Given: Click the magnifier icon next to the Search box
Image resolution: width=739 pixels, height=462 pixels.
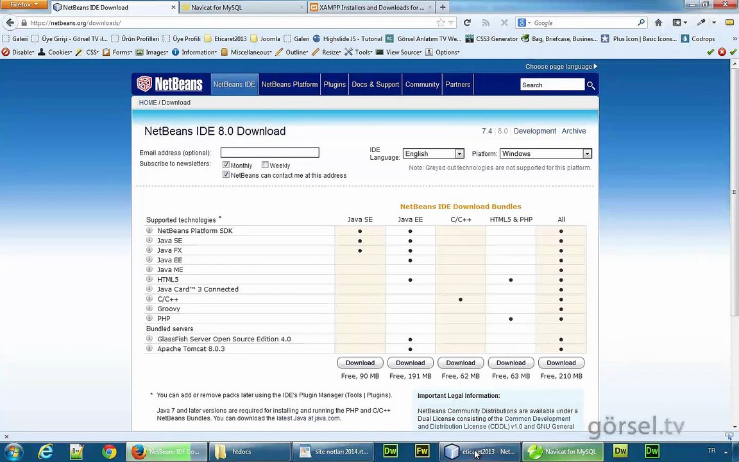Looking at the screenshot, I should pos(591,85).
